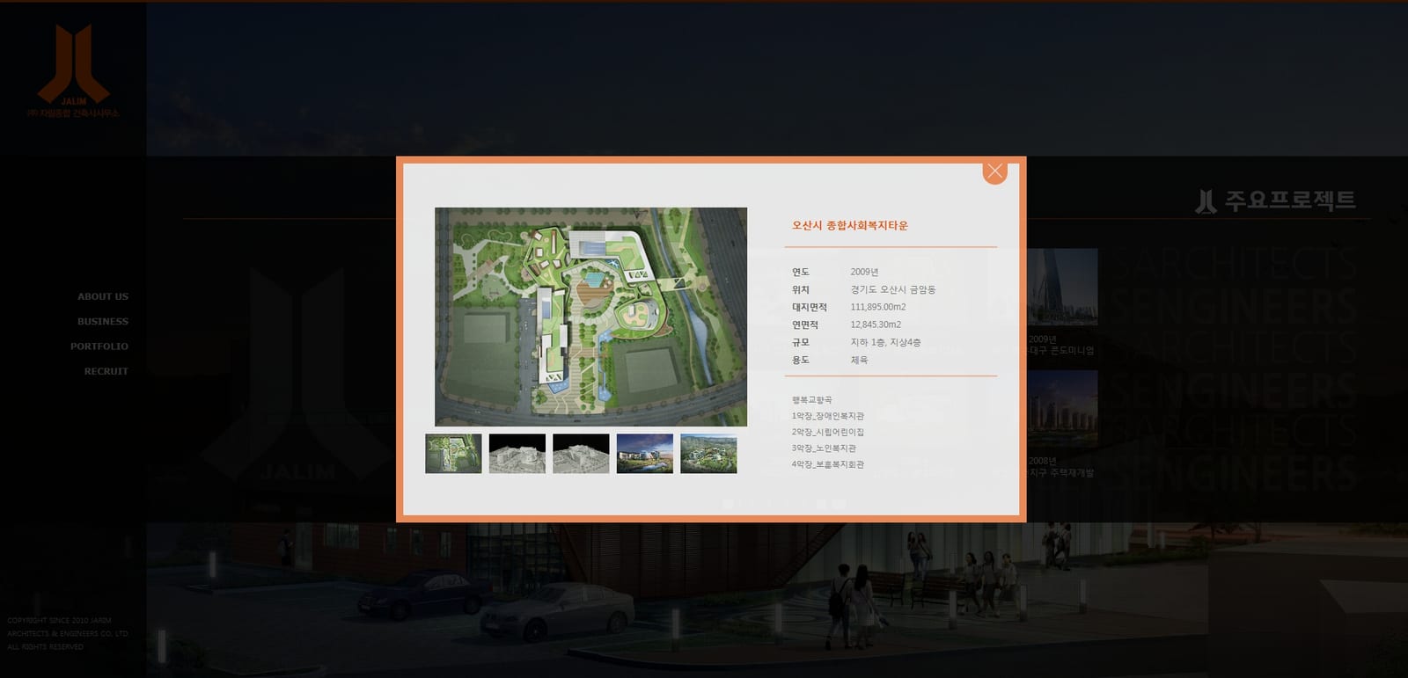Select the site plan thumbnail
This screenshot has height=678, width=1408.
coord(453,454)
